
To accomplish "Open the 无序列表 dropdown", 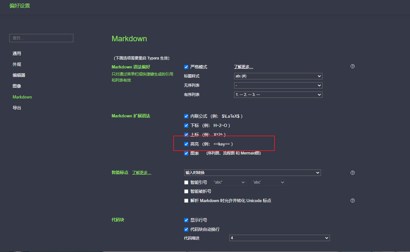I will click(278, 85).
